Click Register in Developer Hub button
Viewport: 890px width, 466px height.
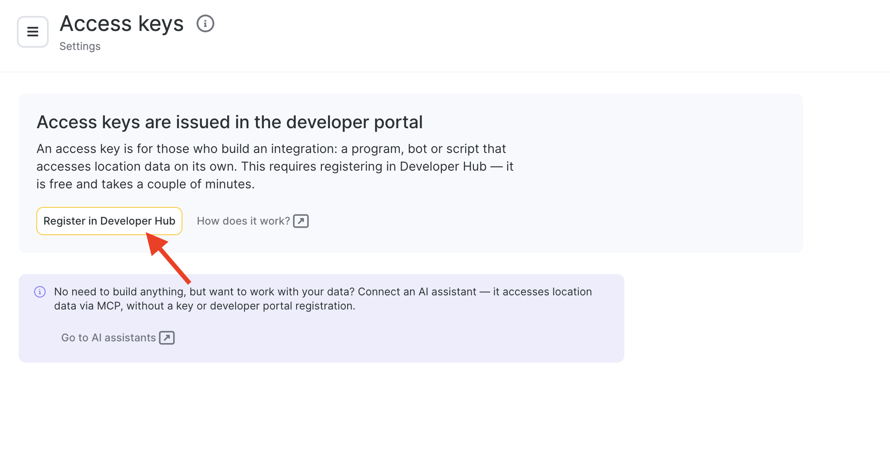coord(109,221)
